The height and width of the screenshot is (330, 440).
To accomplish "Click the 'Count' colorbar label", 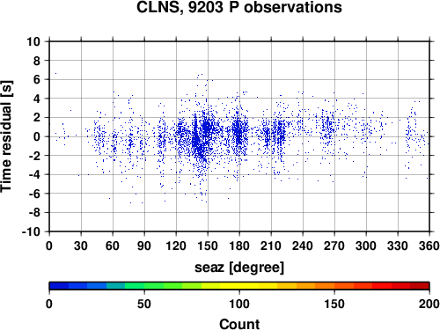I will tap(239, 324).
